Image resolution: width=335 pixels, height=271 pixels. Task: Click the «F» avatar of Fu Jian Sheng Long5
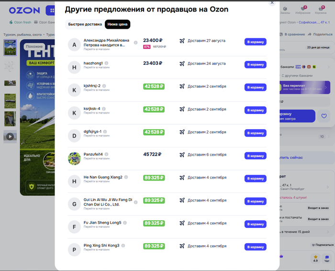pos(74,227)
